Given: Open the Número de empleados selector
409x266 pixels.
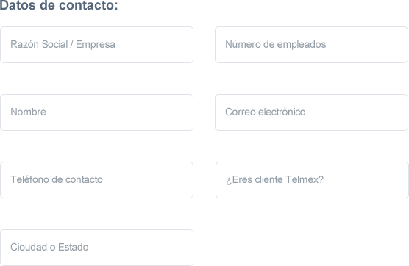Looking at the screenshot, I should click(x=311, y=45).
